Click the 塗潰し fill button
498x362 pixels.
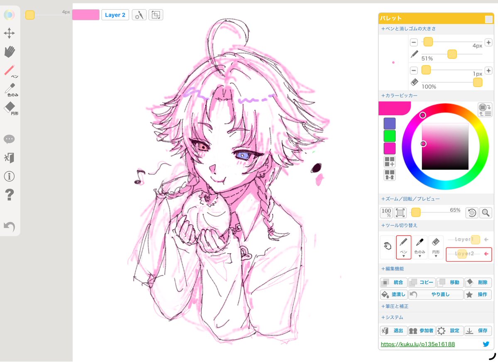pyautogui.click(x=393, y=294)
